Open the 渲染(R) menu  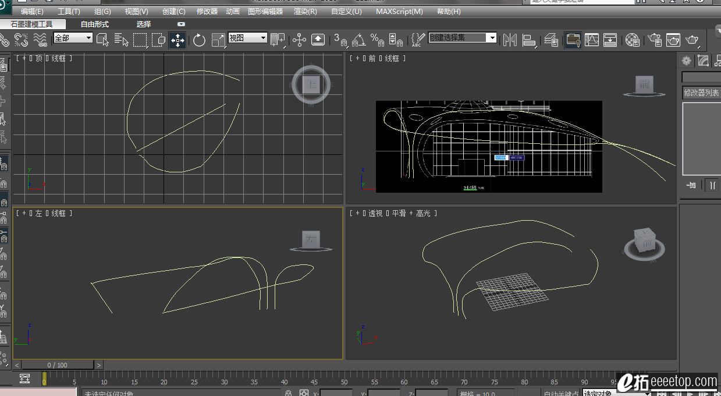tap(306, 11)
